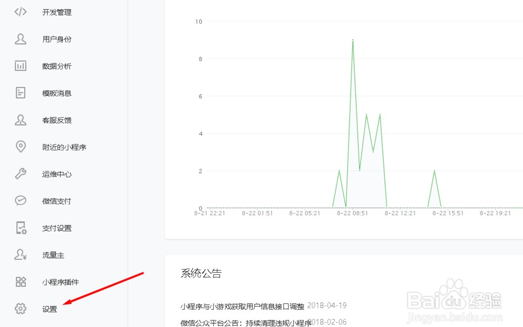The width and height of the screenshot is (523, 327).
Task: Click the 模板消息 document icon
Action: pos(20,93)
